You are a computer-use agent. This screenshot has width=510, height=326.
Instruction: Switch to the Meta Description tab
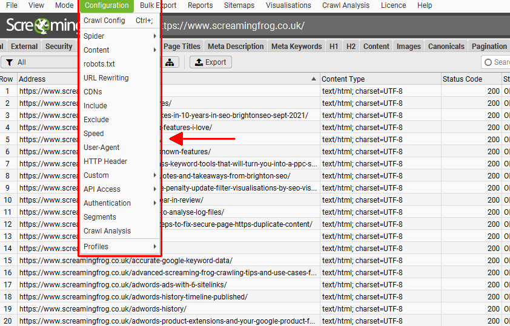[236, 47]
